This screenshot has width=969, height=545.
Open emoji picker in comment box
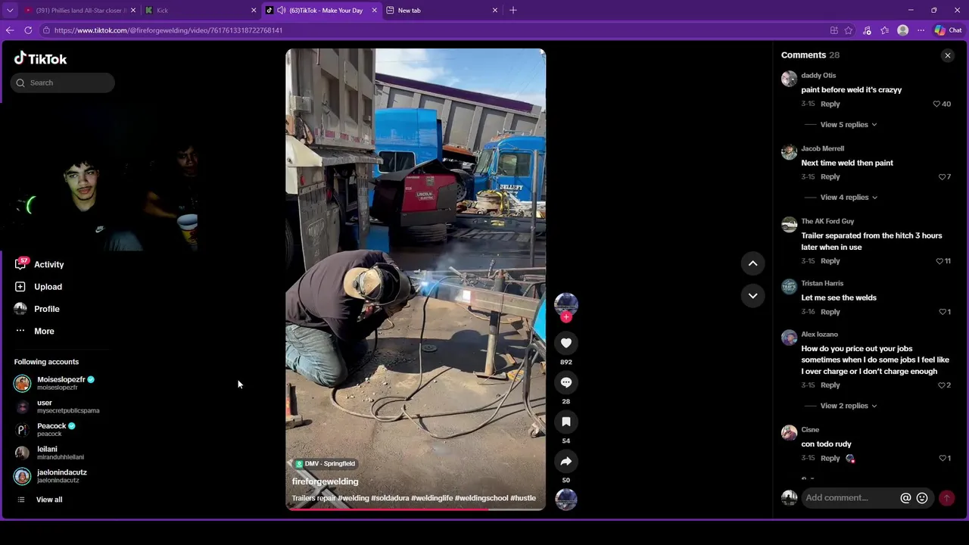(x=922, y=498)
